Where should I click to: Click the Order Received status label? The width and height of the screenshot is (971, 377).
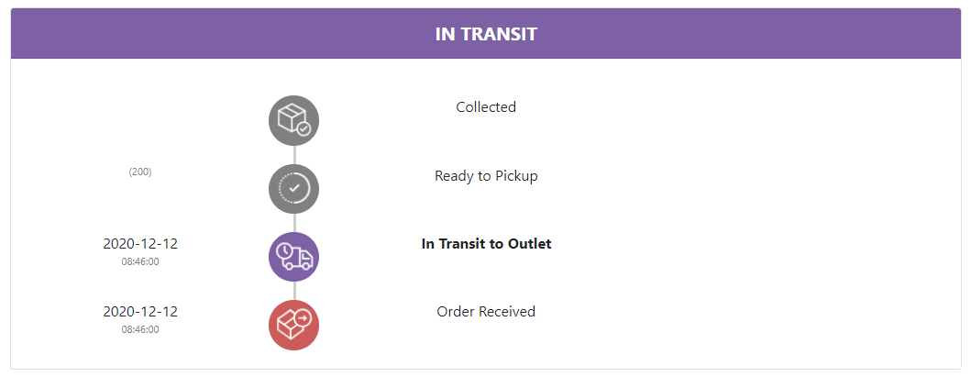[486, 312]
